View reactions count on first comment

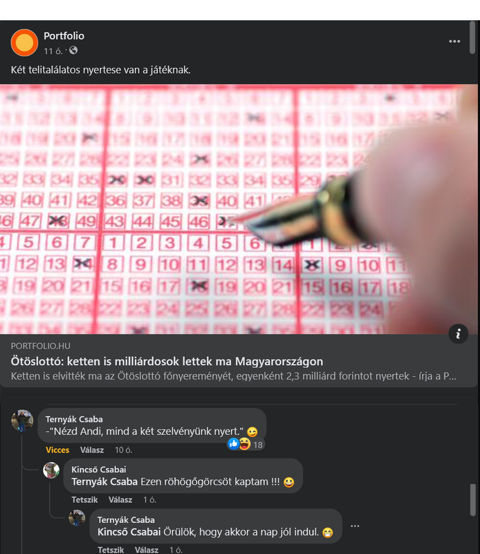pyautogui.click(x=246, y=444)
